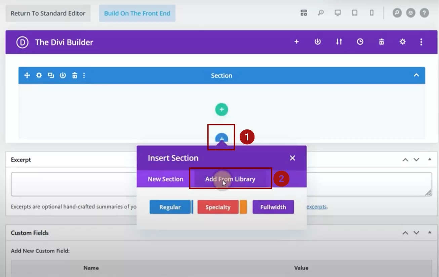Open portability arrows icon in Divi Builder header
This screenshot has width=439, height=277.
tap(339, 42)
